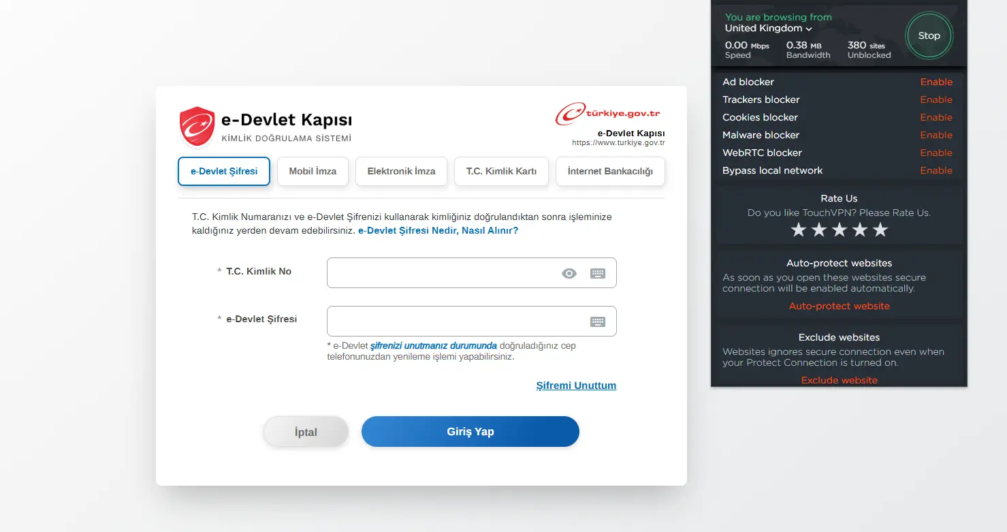Open the United Kingdom location dropdown
Image resolution: width=1007 pixels, height=532 pixels.
click(769, 29)
